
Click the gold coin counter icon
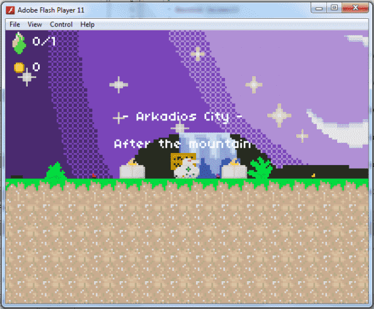19,67
